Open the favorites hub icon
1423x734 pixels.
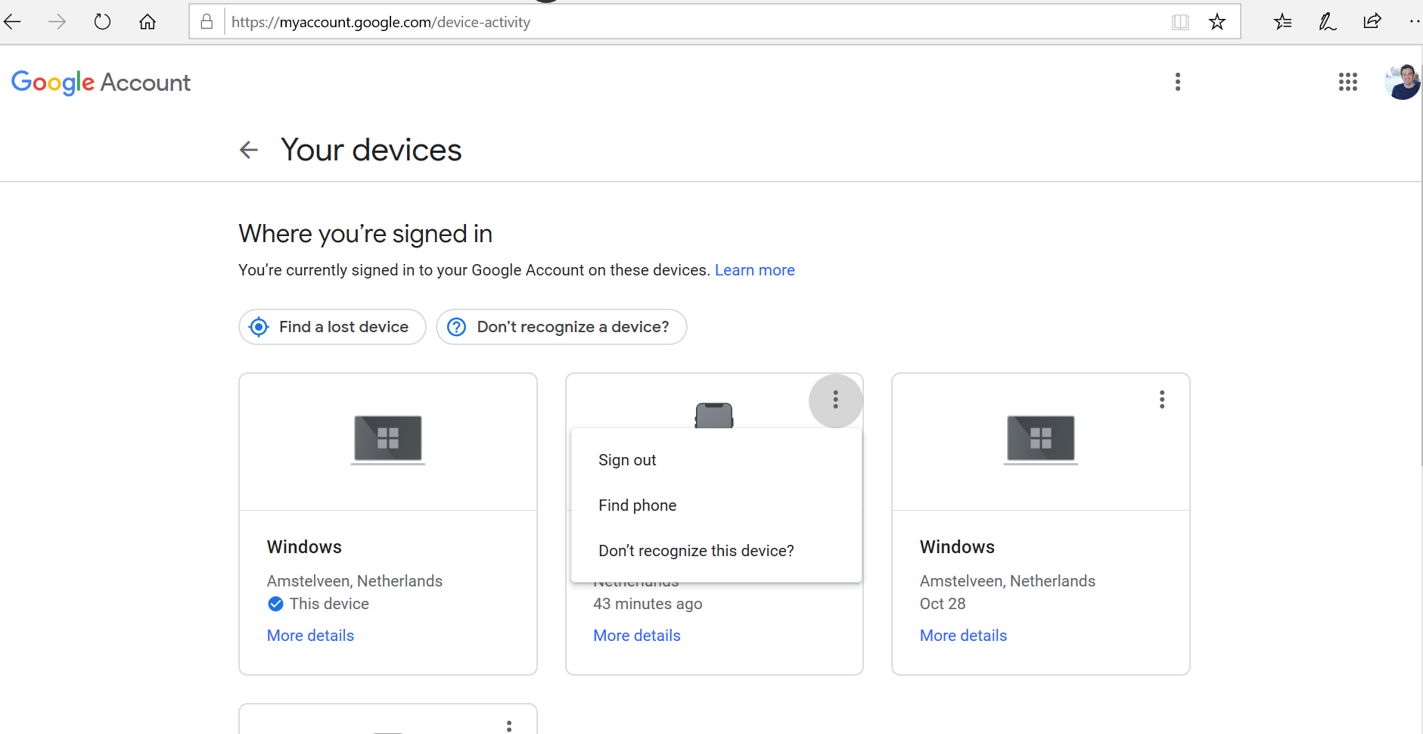(1282, 22)
